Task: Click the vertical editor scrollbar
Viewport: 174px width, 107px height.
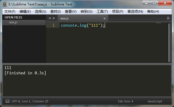Action: point(169,43)
